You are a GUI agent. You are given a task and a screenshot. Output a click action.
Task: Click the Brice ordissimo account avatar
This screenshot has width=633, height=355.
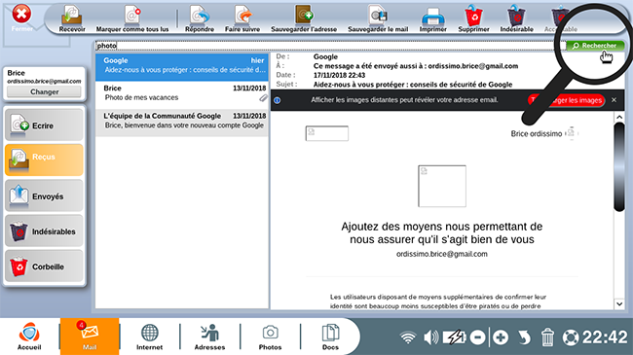(x=571, y=133)
